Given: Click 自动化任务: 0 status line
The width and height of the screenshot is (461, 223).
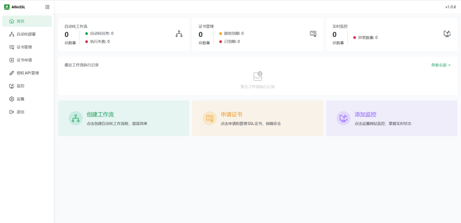Looking at the screenshot, I should (x=99, y=34).
